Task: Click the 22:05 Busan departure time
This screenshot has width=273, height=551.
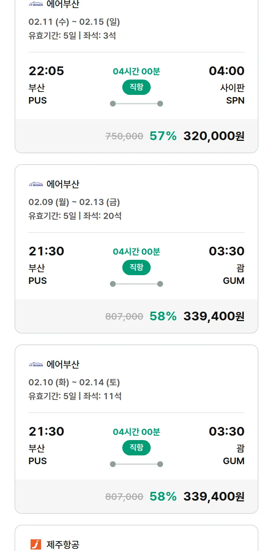Action: coord(46,71)
